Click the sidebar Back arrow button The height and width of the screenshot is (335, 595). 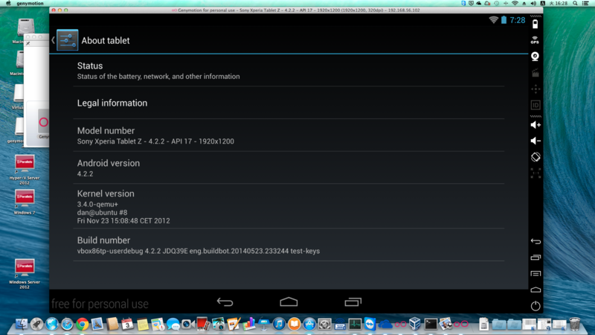[535, 241]
